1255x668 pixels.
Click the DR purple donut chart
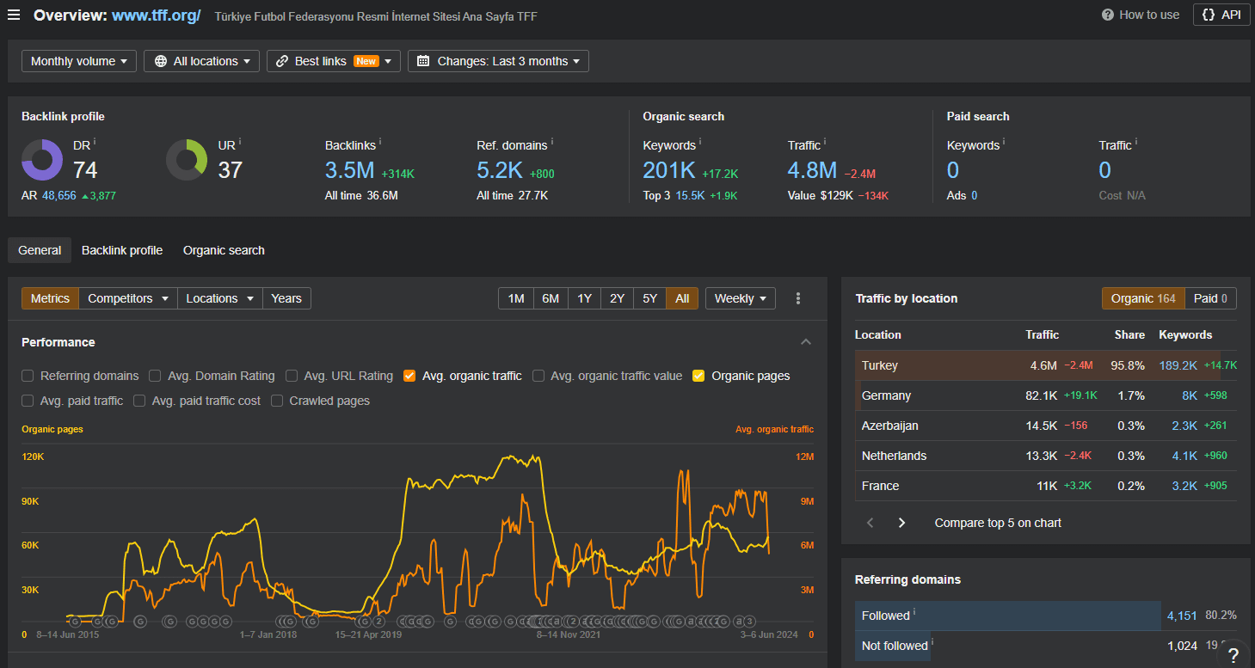[x=42, y=160]
